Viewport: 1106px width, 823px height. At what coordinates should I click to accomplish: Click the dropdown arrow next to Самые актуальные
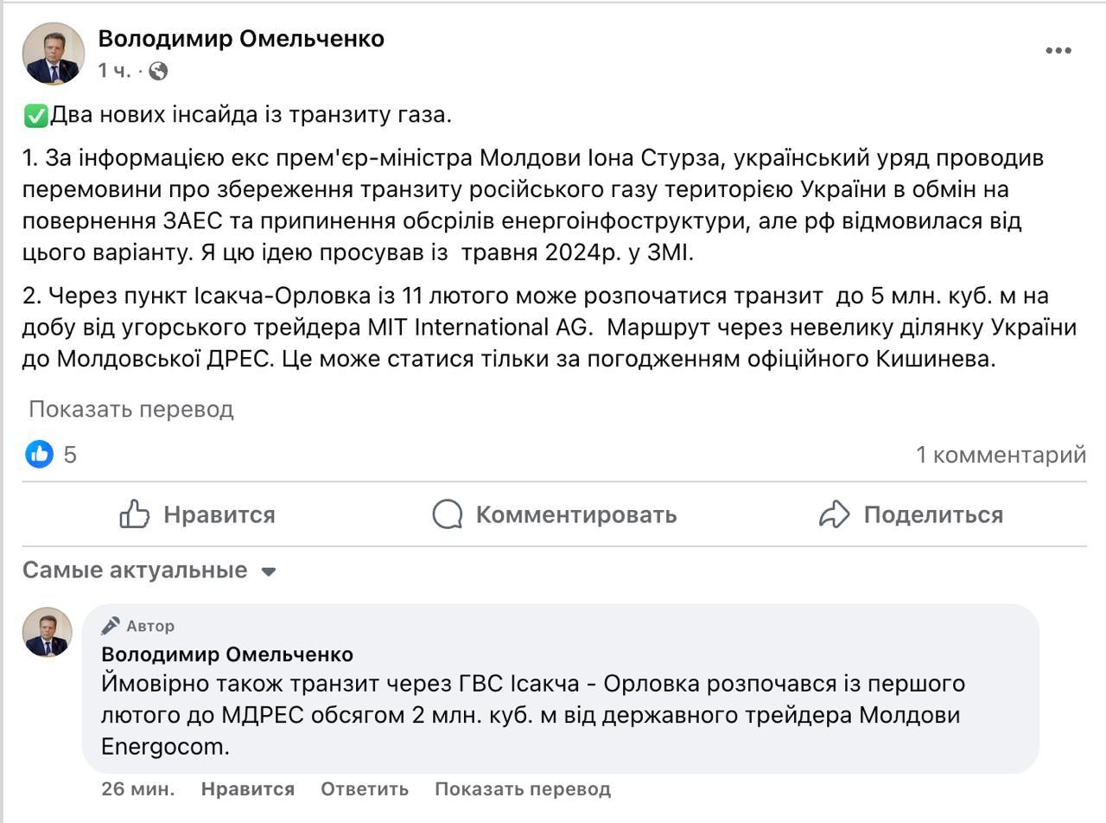[x=269, y=571]
